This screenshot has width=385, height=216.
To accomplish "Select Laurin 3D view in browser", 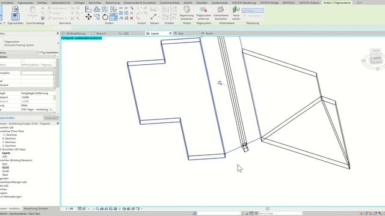I will coord(6,153).
